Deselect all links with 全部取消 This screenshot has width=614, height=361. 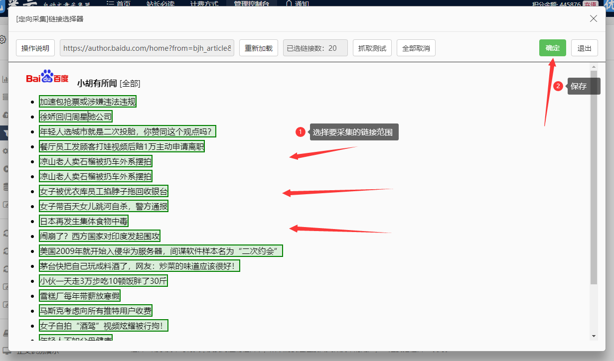click(x=416, y=48)
